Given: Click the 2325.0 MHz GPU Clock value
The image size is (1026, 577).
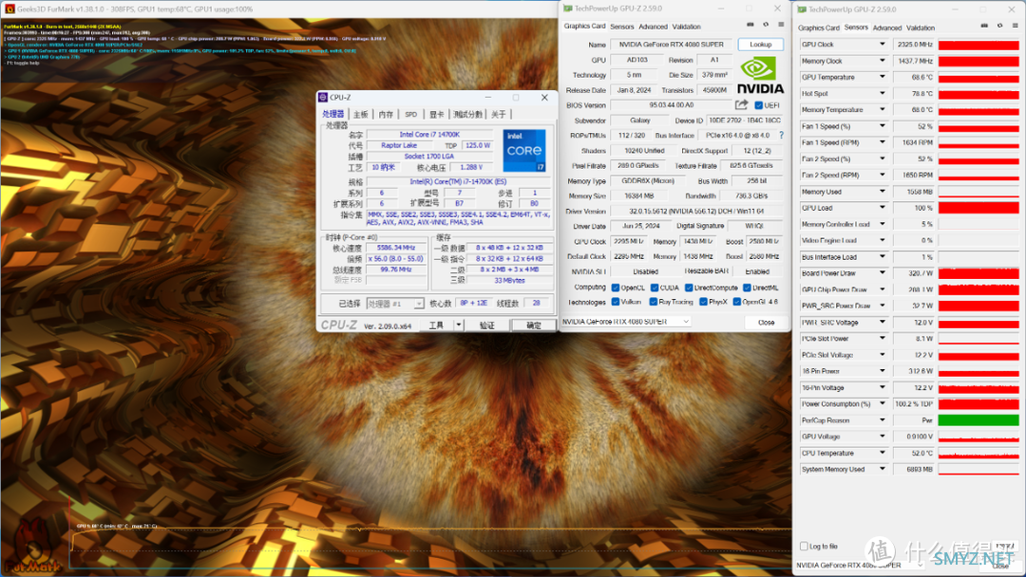Looking at the screenshot, I should tap(915, 45).
